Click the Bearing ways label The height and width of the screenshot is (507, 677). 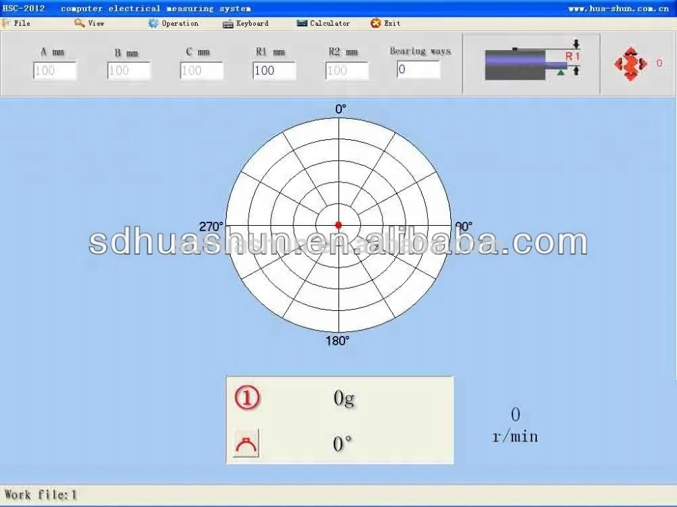(420, 51)
